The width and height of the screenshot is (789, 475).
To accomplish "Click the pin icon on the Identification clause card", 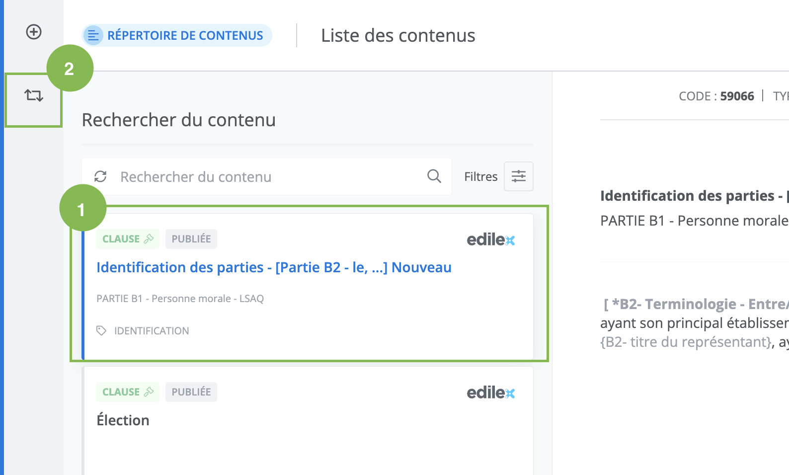I will (x=149, y=239).
